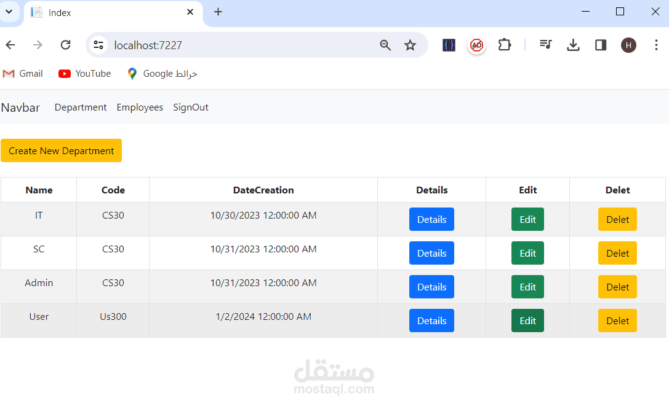This screenshot has width=669, height=404.
Task: Minimize the browser window
Action: coord(585,12)
